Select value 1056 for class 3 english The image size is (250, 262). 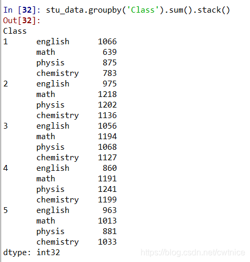[x=107, y=126]
